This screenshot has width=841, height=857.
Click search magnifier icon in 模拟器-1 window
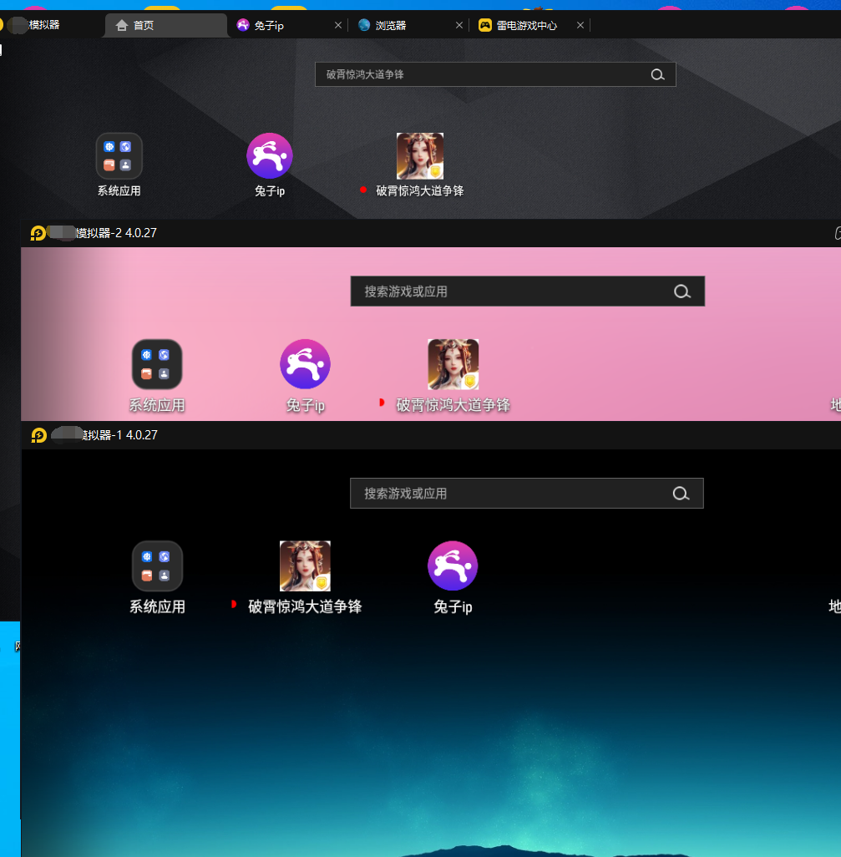click(x=681, y=494)
